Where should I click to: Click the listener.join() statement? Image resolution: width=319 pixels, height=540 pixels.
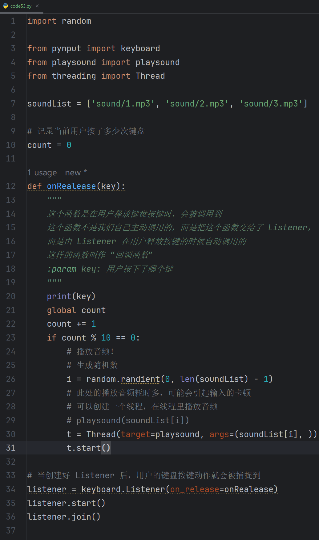pyautogui.click(x=64, y=517)
